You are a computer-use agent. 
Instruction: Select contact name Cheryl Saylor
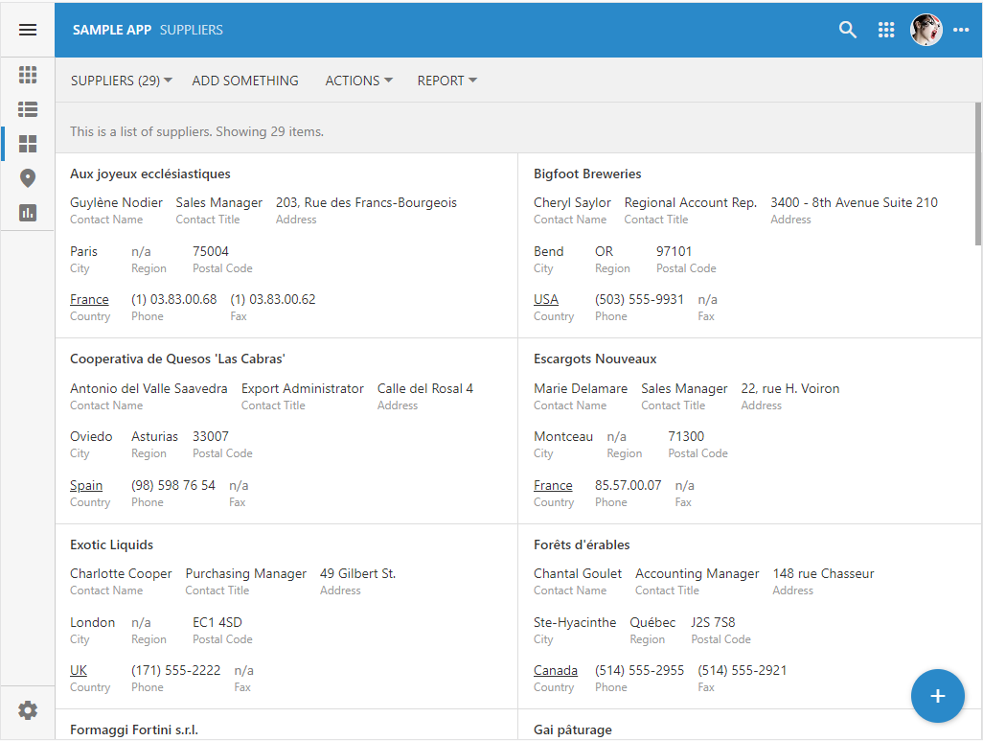(572, 202)
